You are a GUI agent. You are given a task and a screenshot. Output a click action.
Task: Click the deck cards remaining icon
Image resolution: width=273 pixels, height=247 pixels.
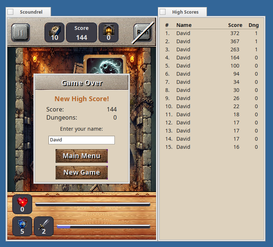click(x=54, y=32)
